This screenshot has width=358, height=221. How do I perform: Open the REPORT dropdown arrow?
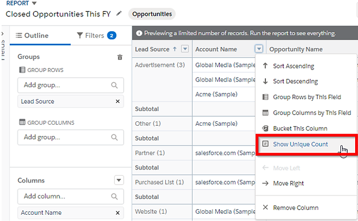click(34, 3)
